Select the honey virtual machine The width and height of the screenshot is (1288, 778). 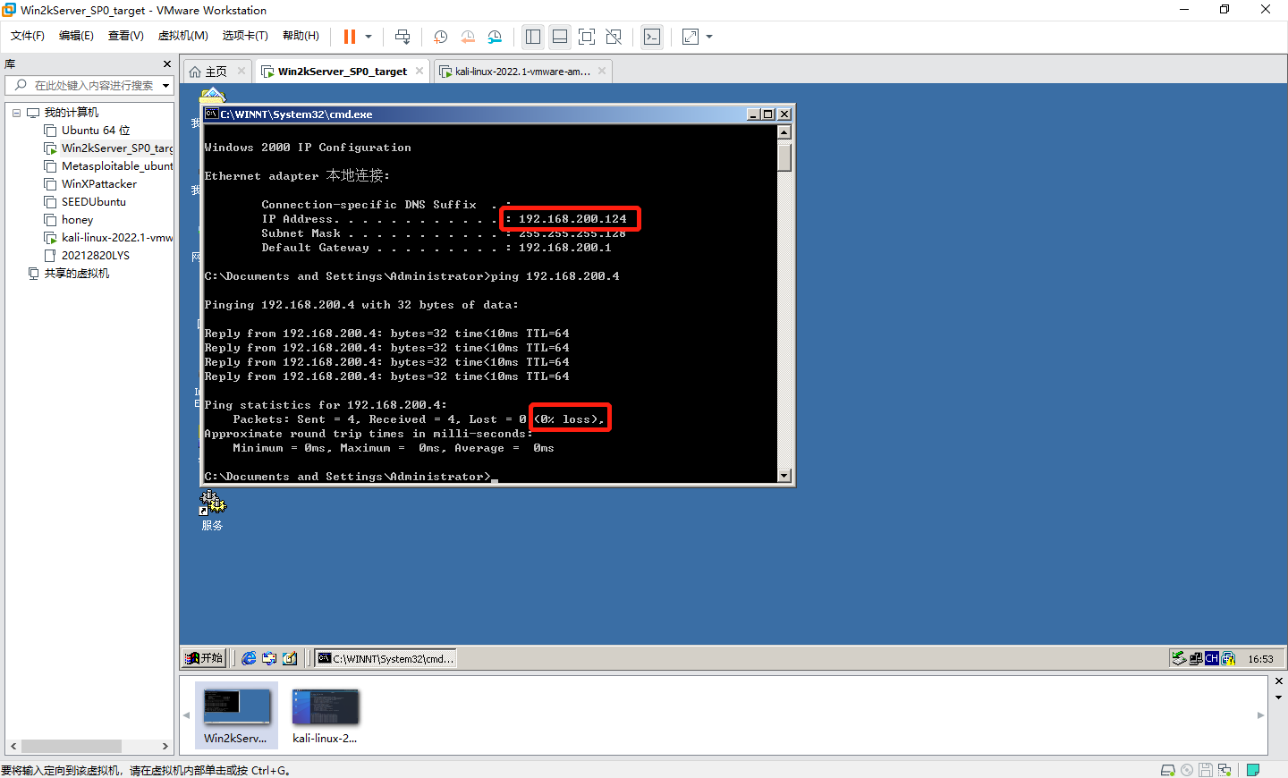[77, 220]
